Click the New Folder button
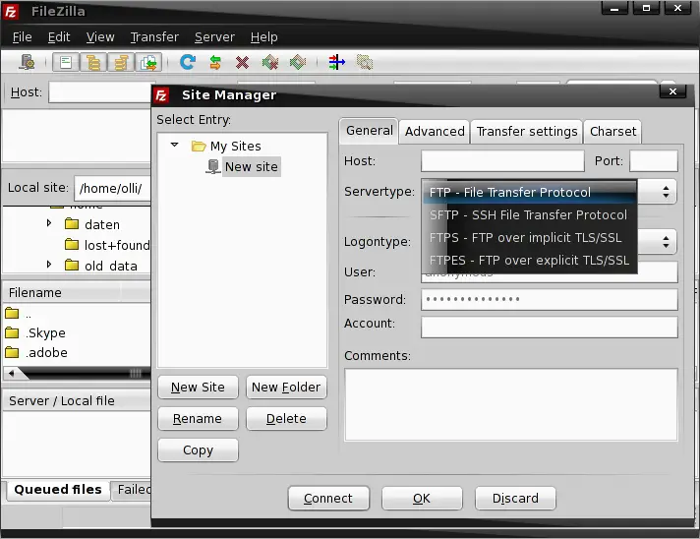 click(x=286, y=388)
